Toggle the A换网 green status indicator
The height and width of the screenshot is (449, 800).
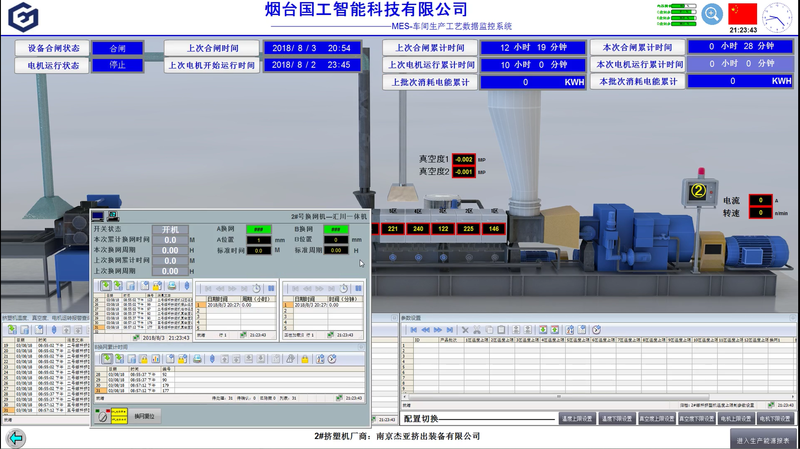[259, 229]
